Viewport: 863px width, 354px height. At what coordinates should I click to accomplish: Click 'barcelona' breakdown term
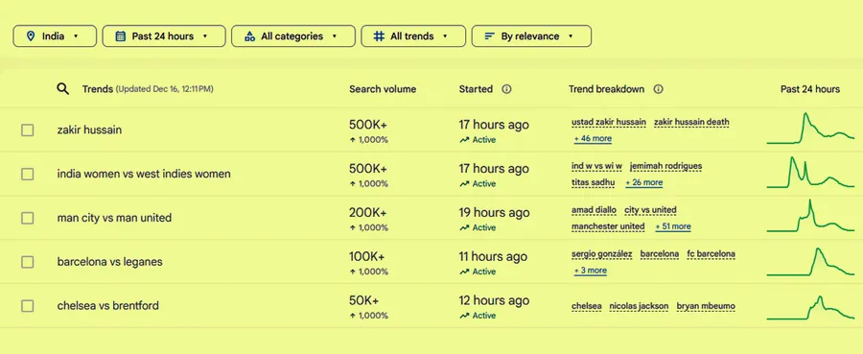[x=660, y=254]
